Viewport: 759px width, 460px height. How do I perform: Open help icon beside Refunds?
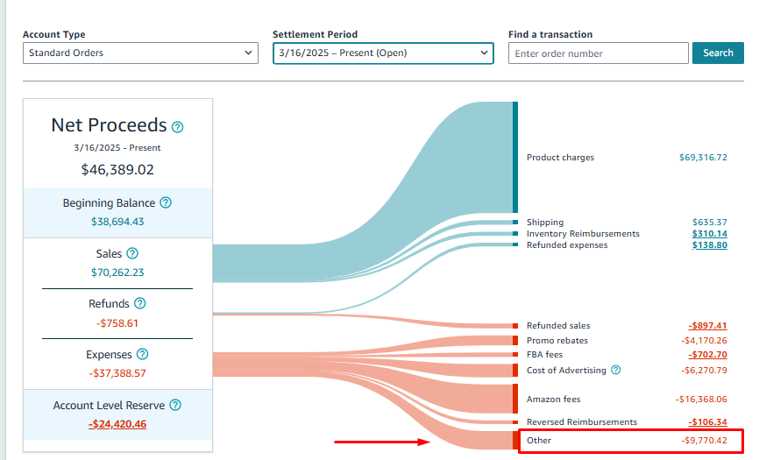click(x=140, y=303)
